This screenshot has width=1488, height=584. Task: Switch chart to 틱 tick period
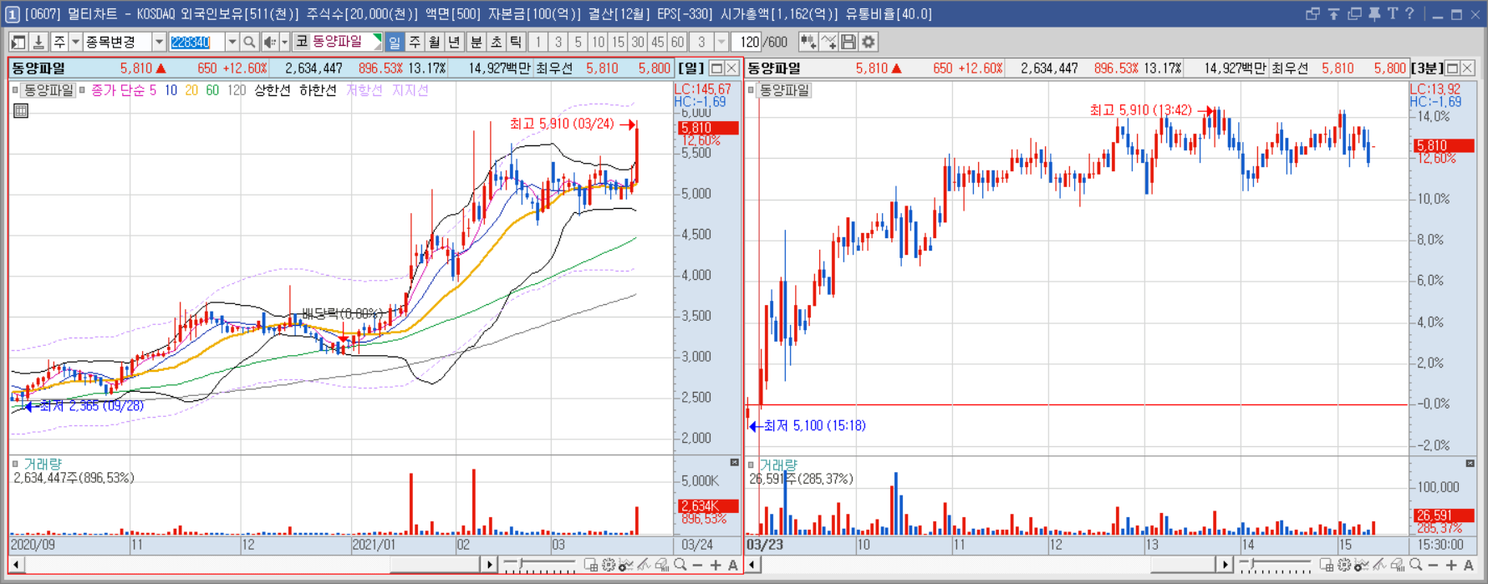click(x=516, y=42)
